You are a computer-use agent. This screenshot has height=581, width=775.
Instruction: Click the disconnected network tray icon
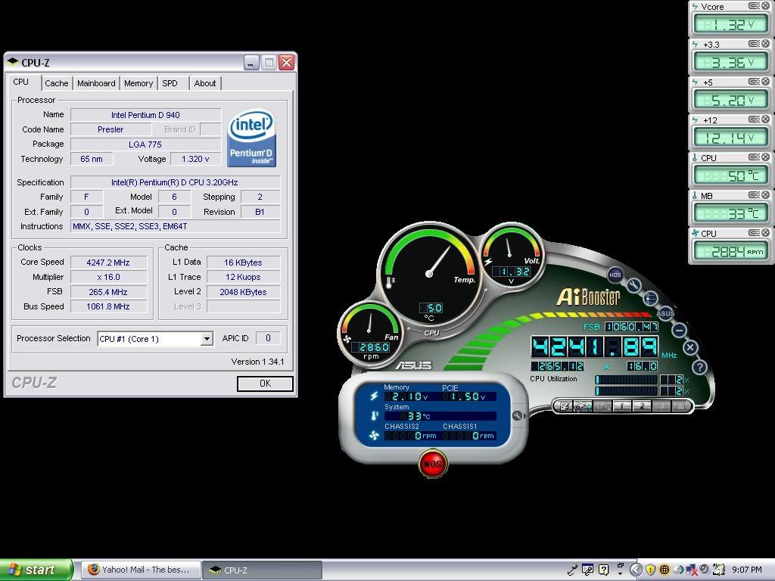point(692,570)
